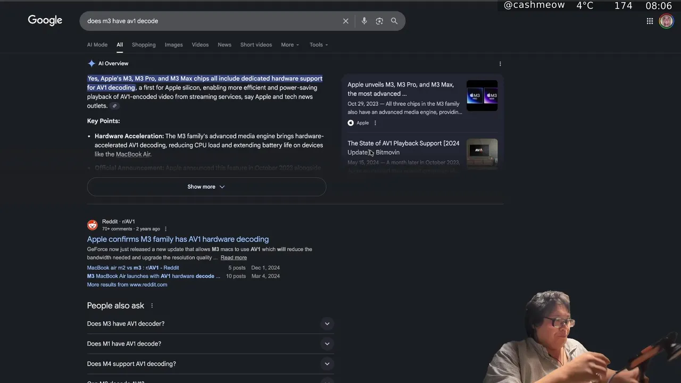Click the 'People also ask' heading
The image size is (681, 383).
[x=115, y=306]
